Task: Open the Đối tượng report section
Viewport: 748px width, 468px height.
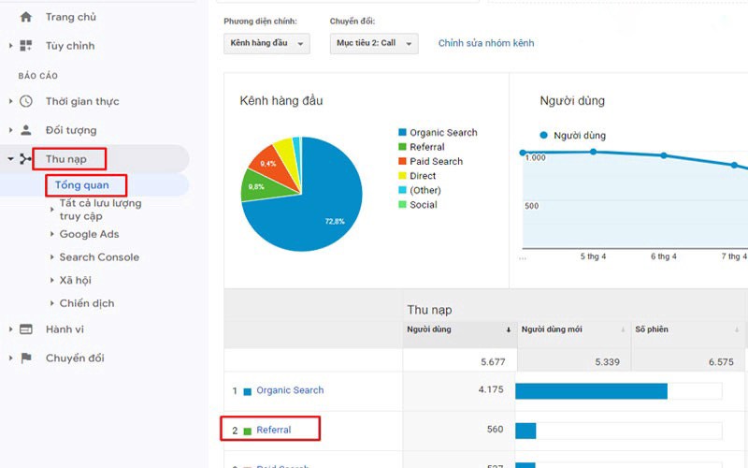Action: [71, 130]
